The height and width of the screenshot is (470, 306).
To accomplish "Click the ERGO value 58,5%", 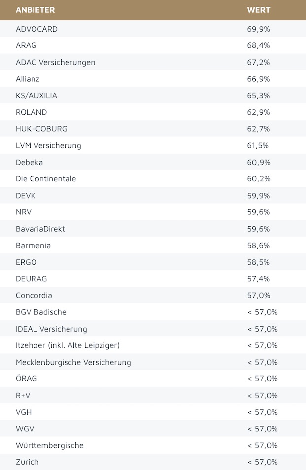I will pyautogui.click(x=258, y=262).
